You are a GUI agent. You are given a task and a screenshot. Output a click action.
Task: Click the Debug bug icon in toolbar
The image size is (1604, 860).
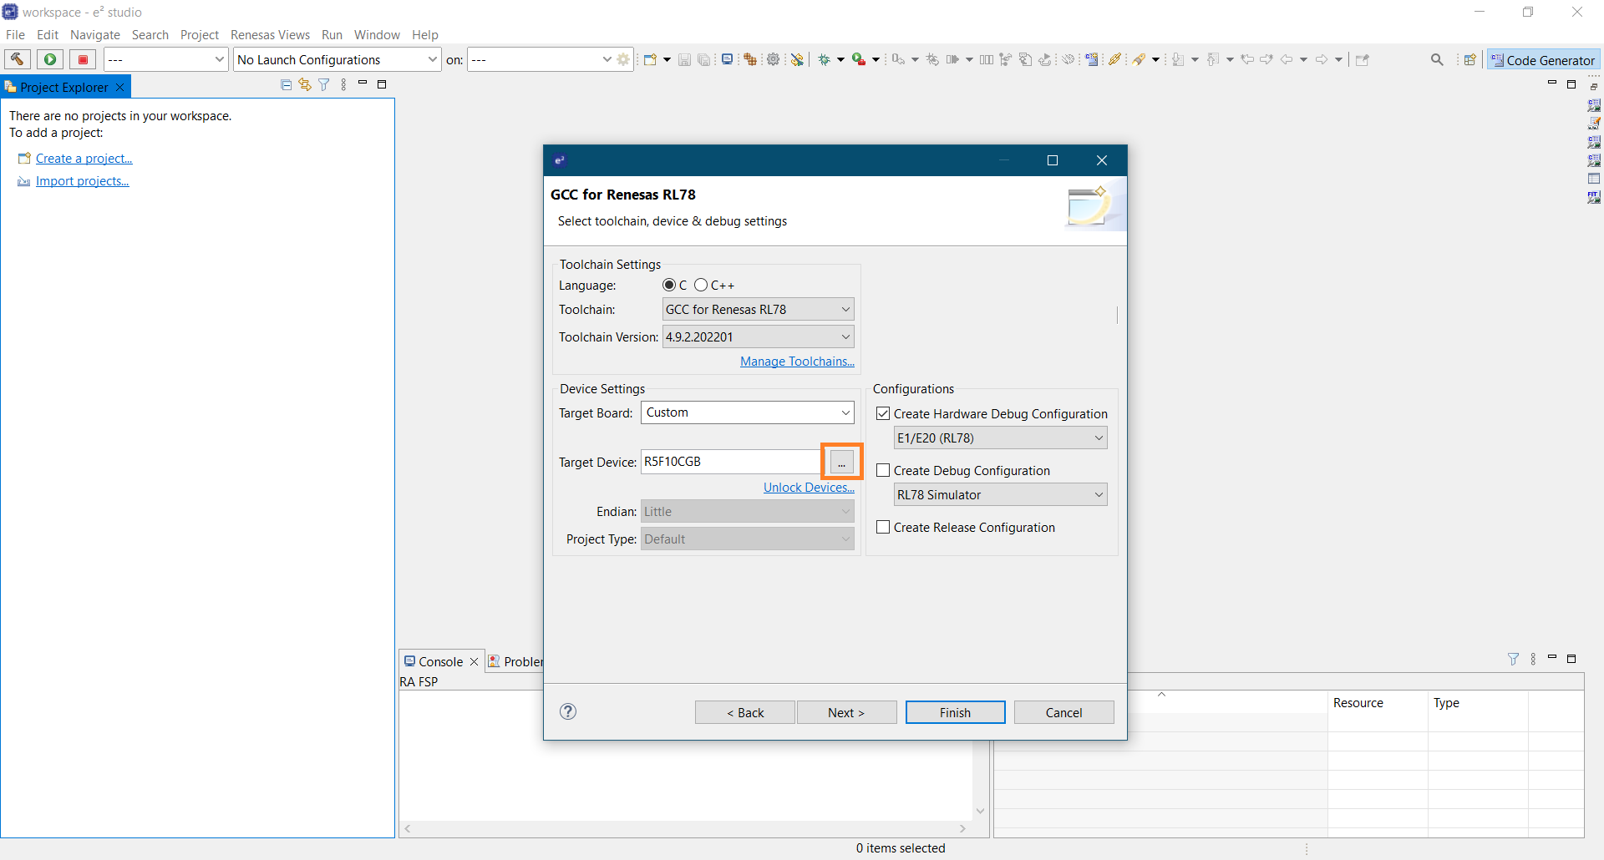[825, 59]
